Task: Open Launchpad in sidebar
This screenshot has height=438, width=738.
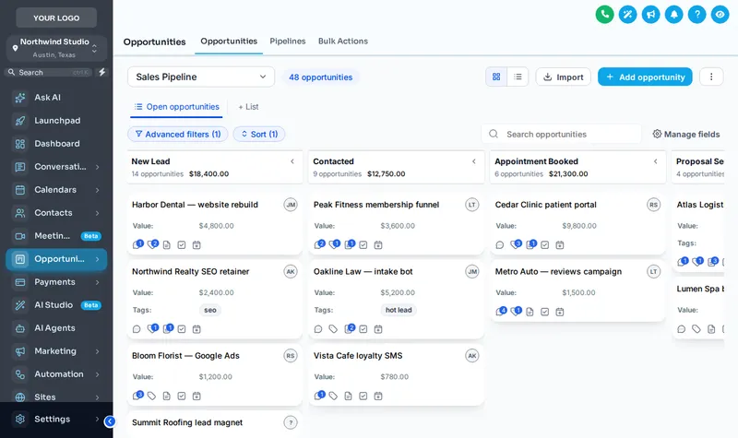Action: 56,121
